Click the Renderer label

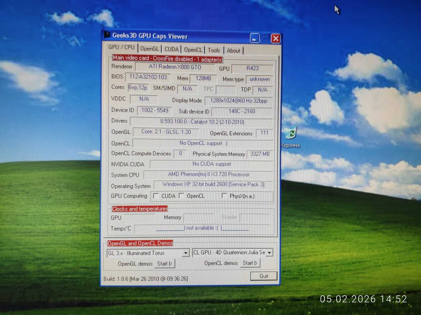[x=122, y=66]
